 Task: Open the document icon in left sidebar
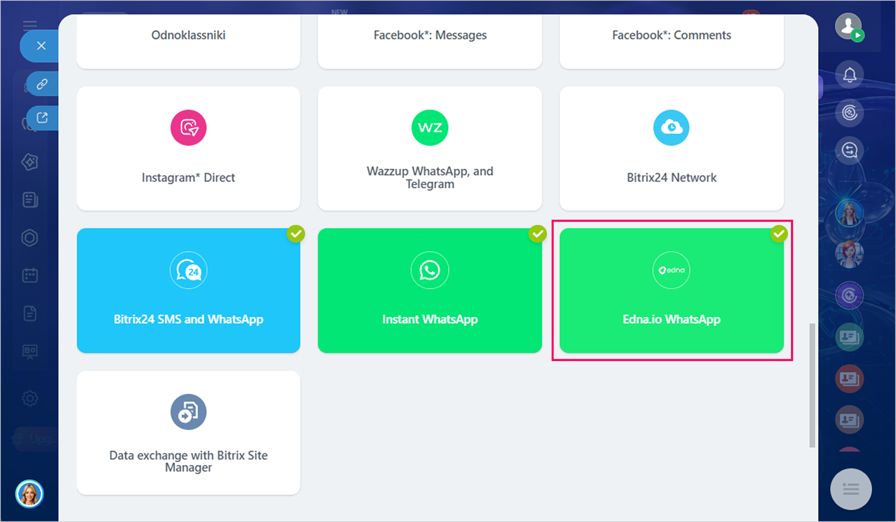click(30, 313)
